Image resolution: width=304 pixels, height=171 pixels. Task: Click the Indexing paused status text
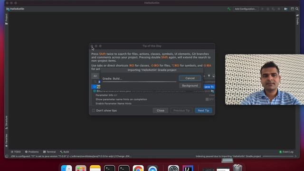point(228,156)
